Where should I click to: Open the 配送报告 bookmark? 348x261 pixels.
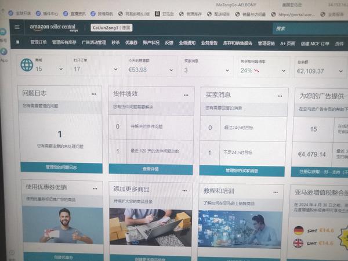(218, 14)
